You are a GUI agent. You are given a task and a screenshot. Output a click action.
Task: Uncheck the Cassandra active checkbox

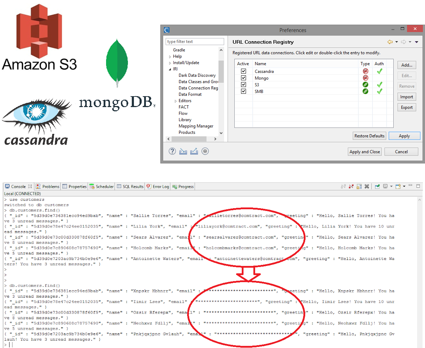pos(243,71)
